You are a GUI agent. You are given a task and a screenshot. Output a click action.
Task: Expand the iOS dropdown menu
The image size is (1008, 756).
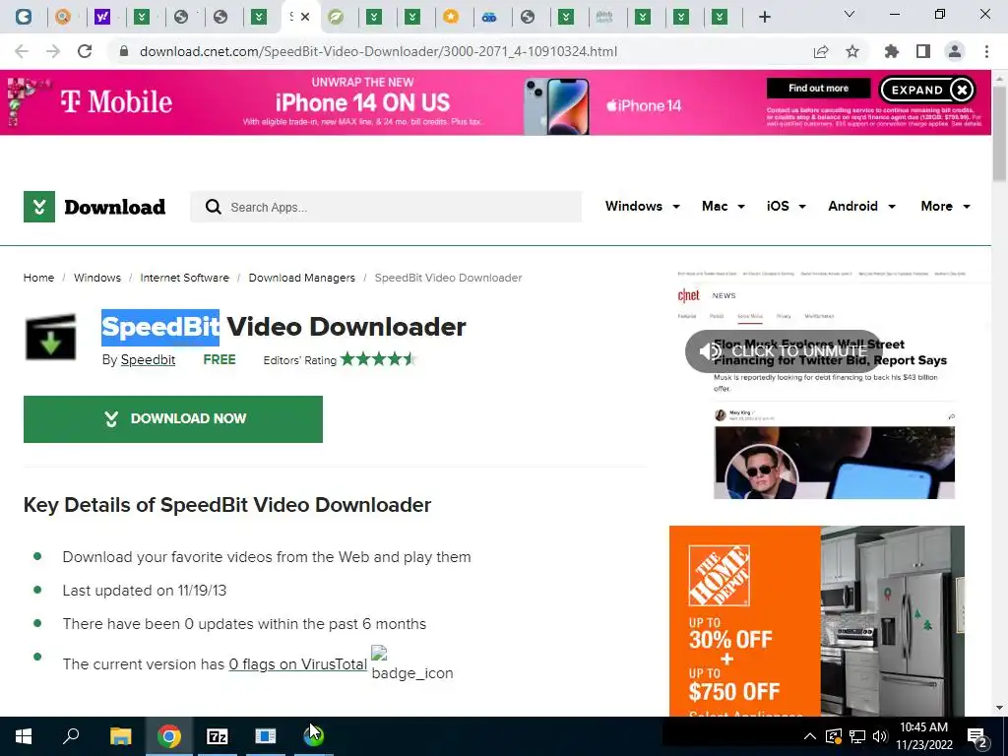tap(787, 207)
